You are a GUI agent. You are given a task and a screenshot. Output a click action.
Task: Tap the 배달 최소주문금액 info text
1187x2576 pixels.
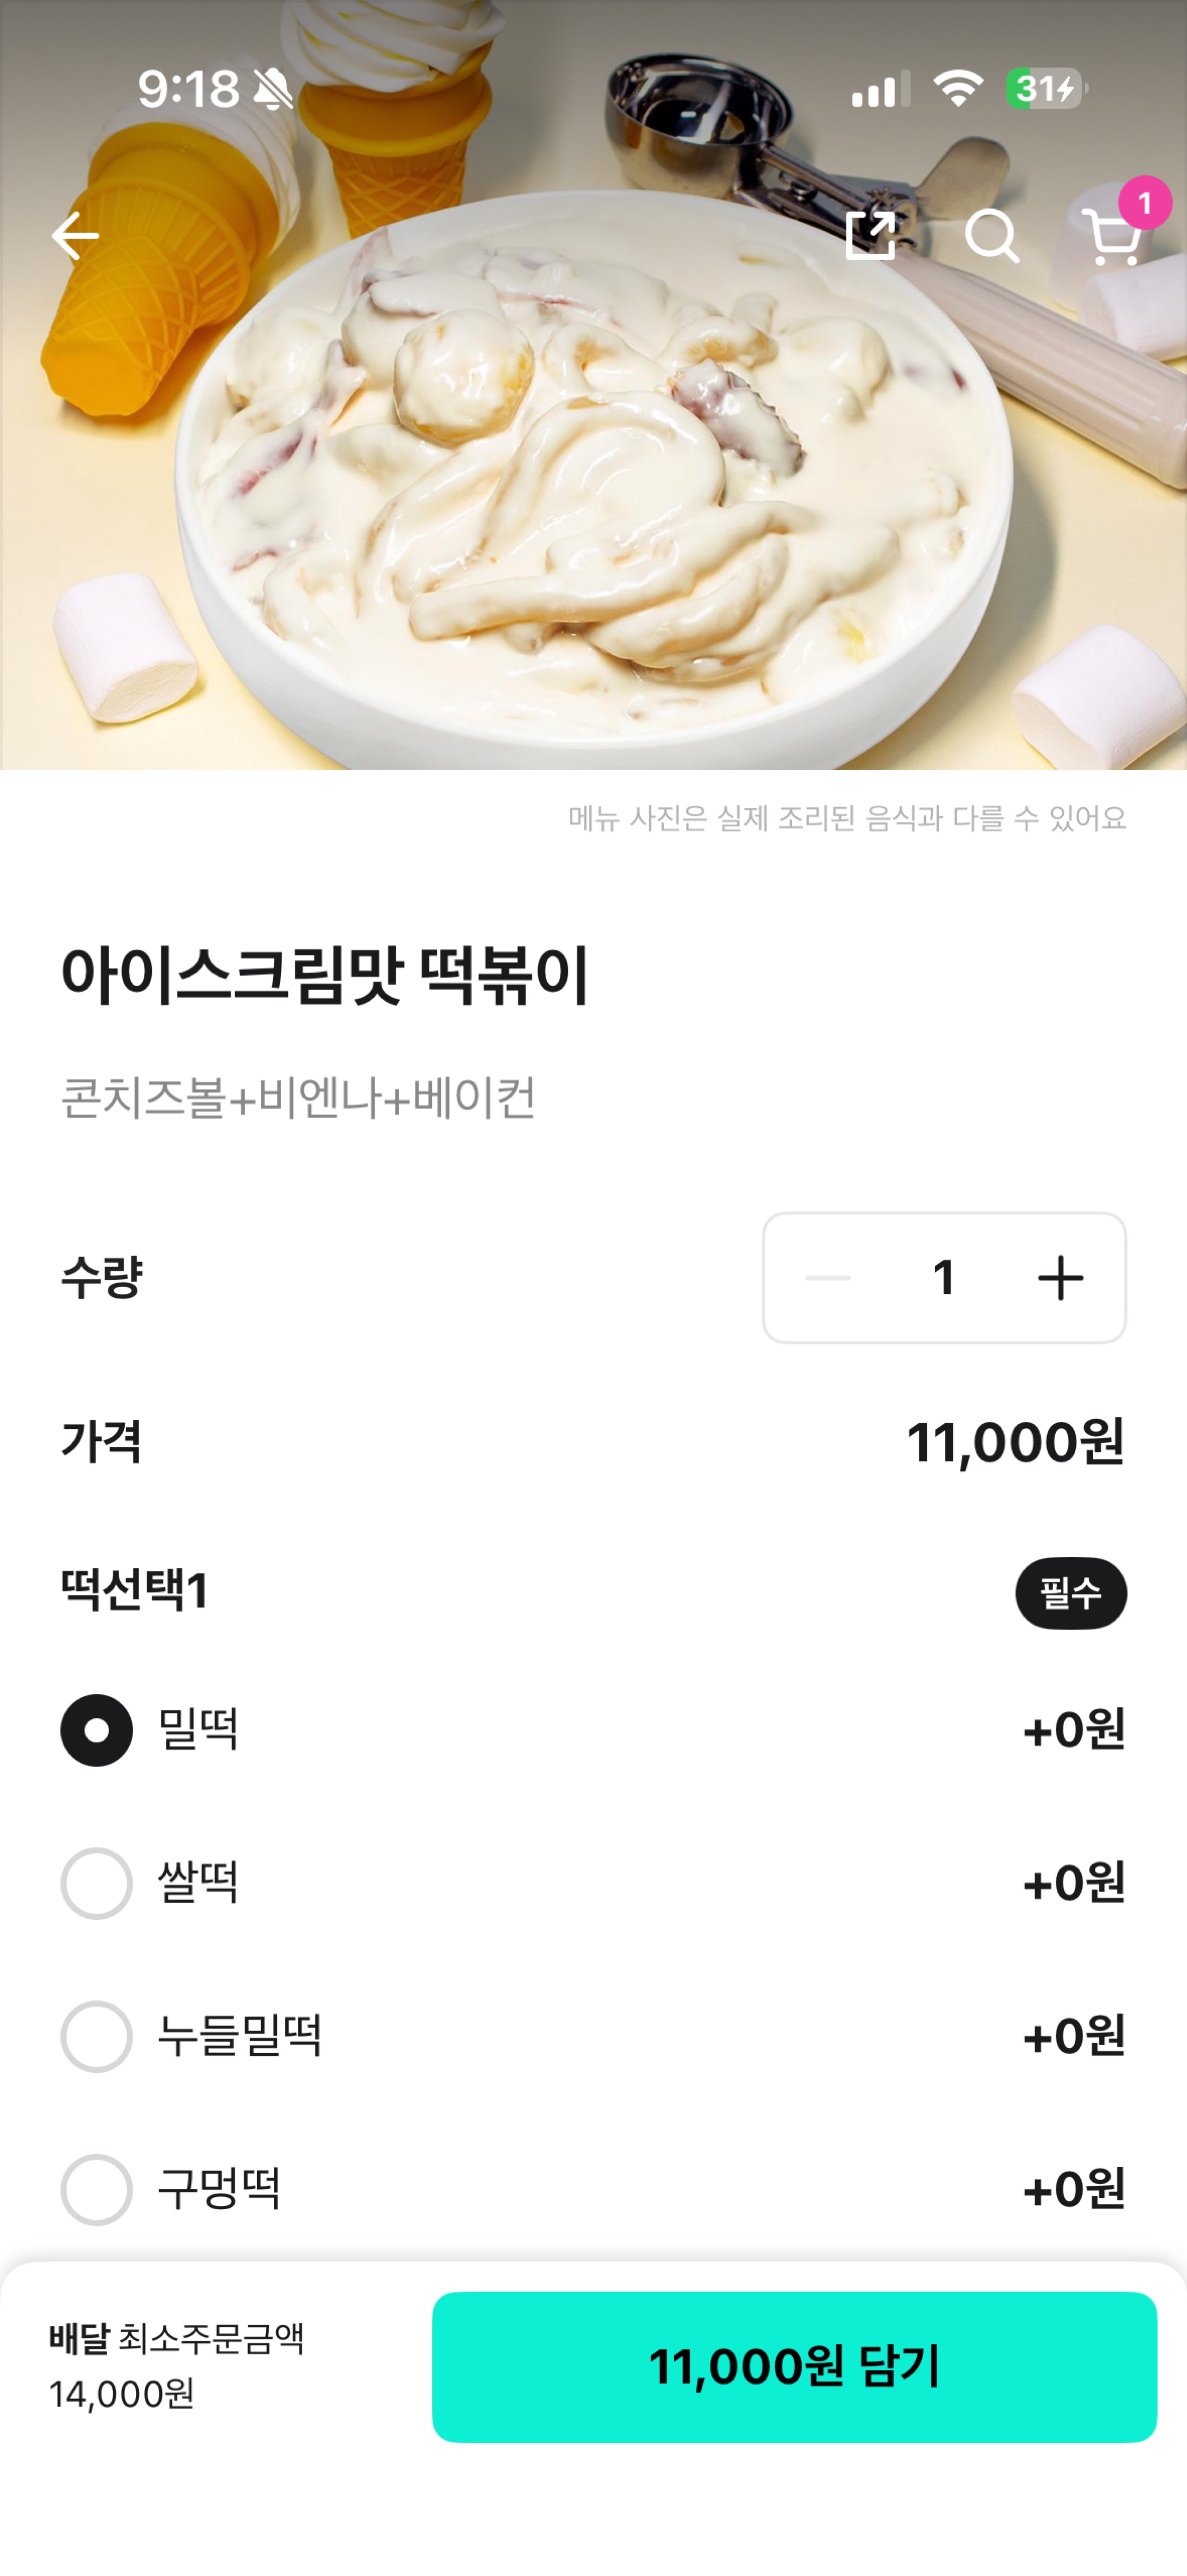(x=176, y=2366)
